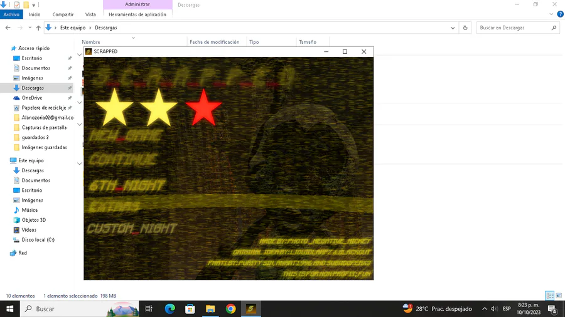Switch to details view layout icon
Screen dimensions: 565x317
[x=550, y=296]
